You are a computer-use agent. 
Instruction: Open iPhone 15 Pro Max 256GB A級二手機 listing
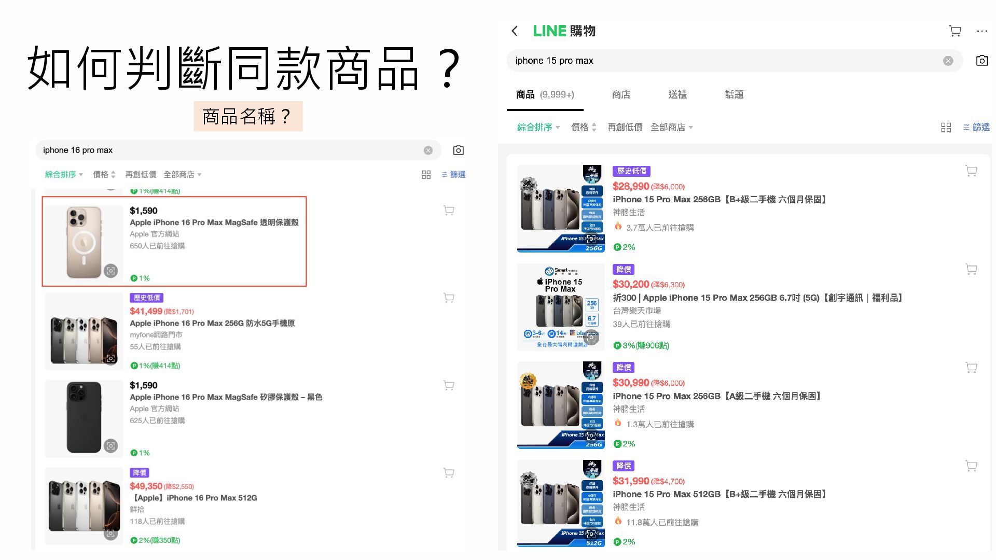(x=718, y=396)
